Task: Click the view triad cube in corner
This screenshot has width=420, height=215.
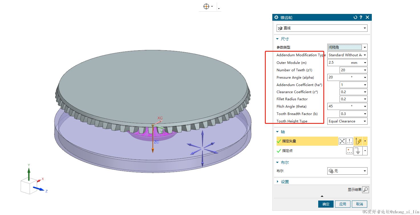Action: click(x=29, y=187)
